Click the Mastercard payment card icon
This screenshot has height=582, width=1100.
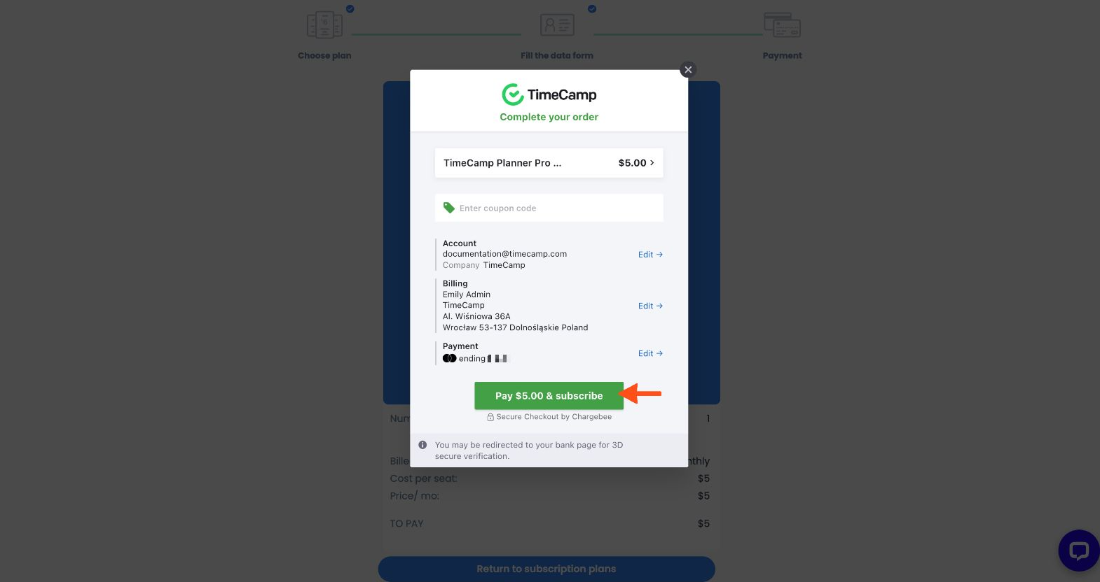(x=449, y=358)
